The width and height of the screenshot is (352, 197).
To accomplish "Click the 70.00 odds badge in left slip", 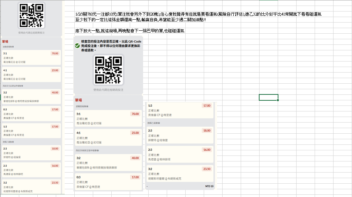I will pos(55,53).
